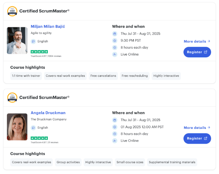This screenshot has width=219, height=174.
Task: Open More details for Miljan's course
Action: click(197, 41)
